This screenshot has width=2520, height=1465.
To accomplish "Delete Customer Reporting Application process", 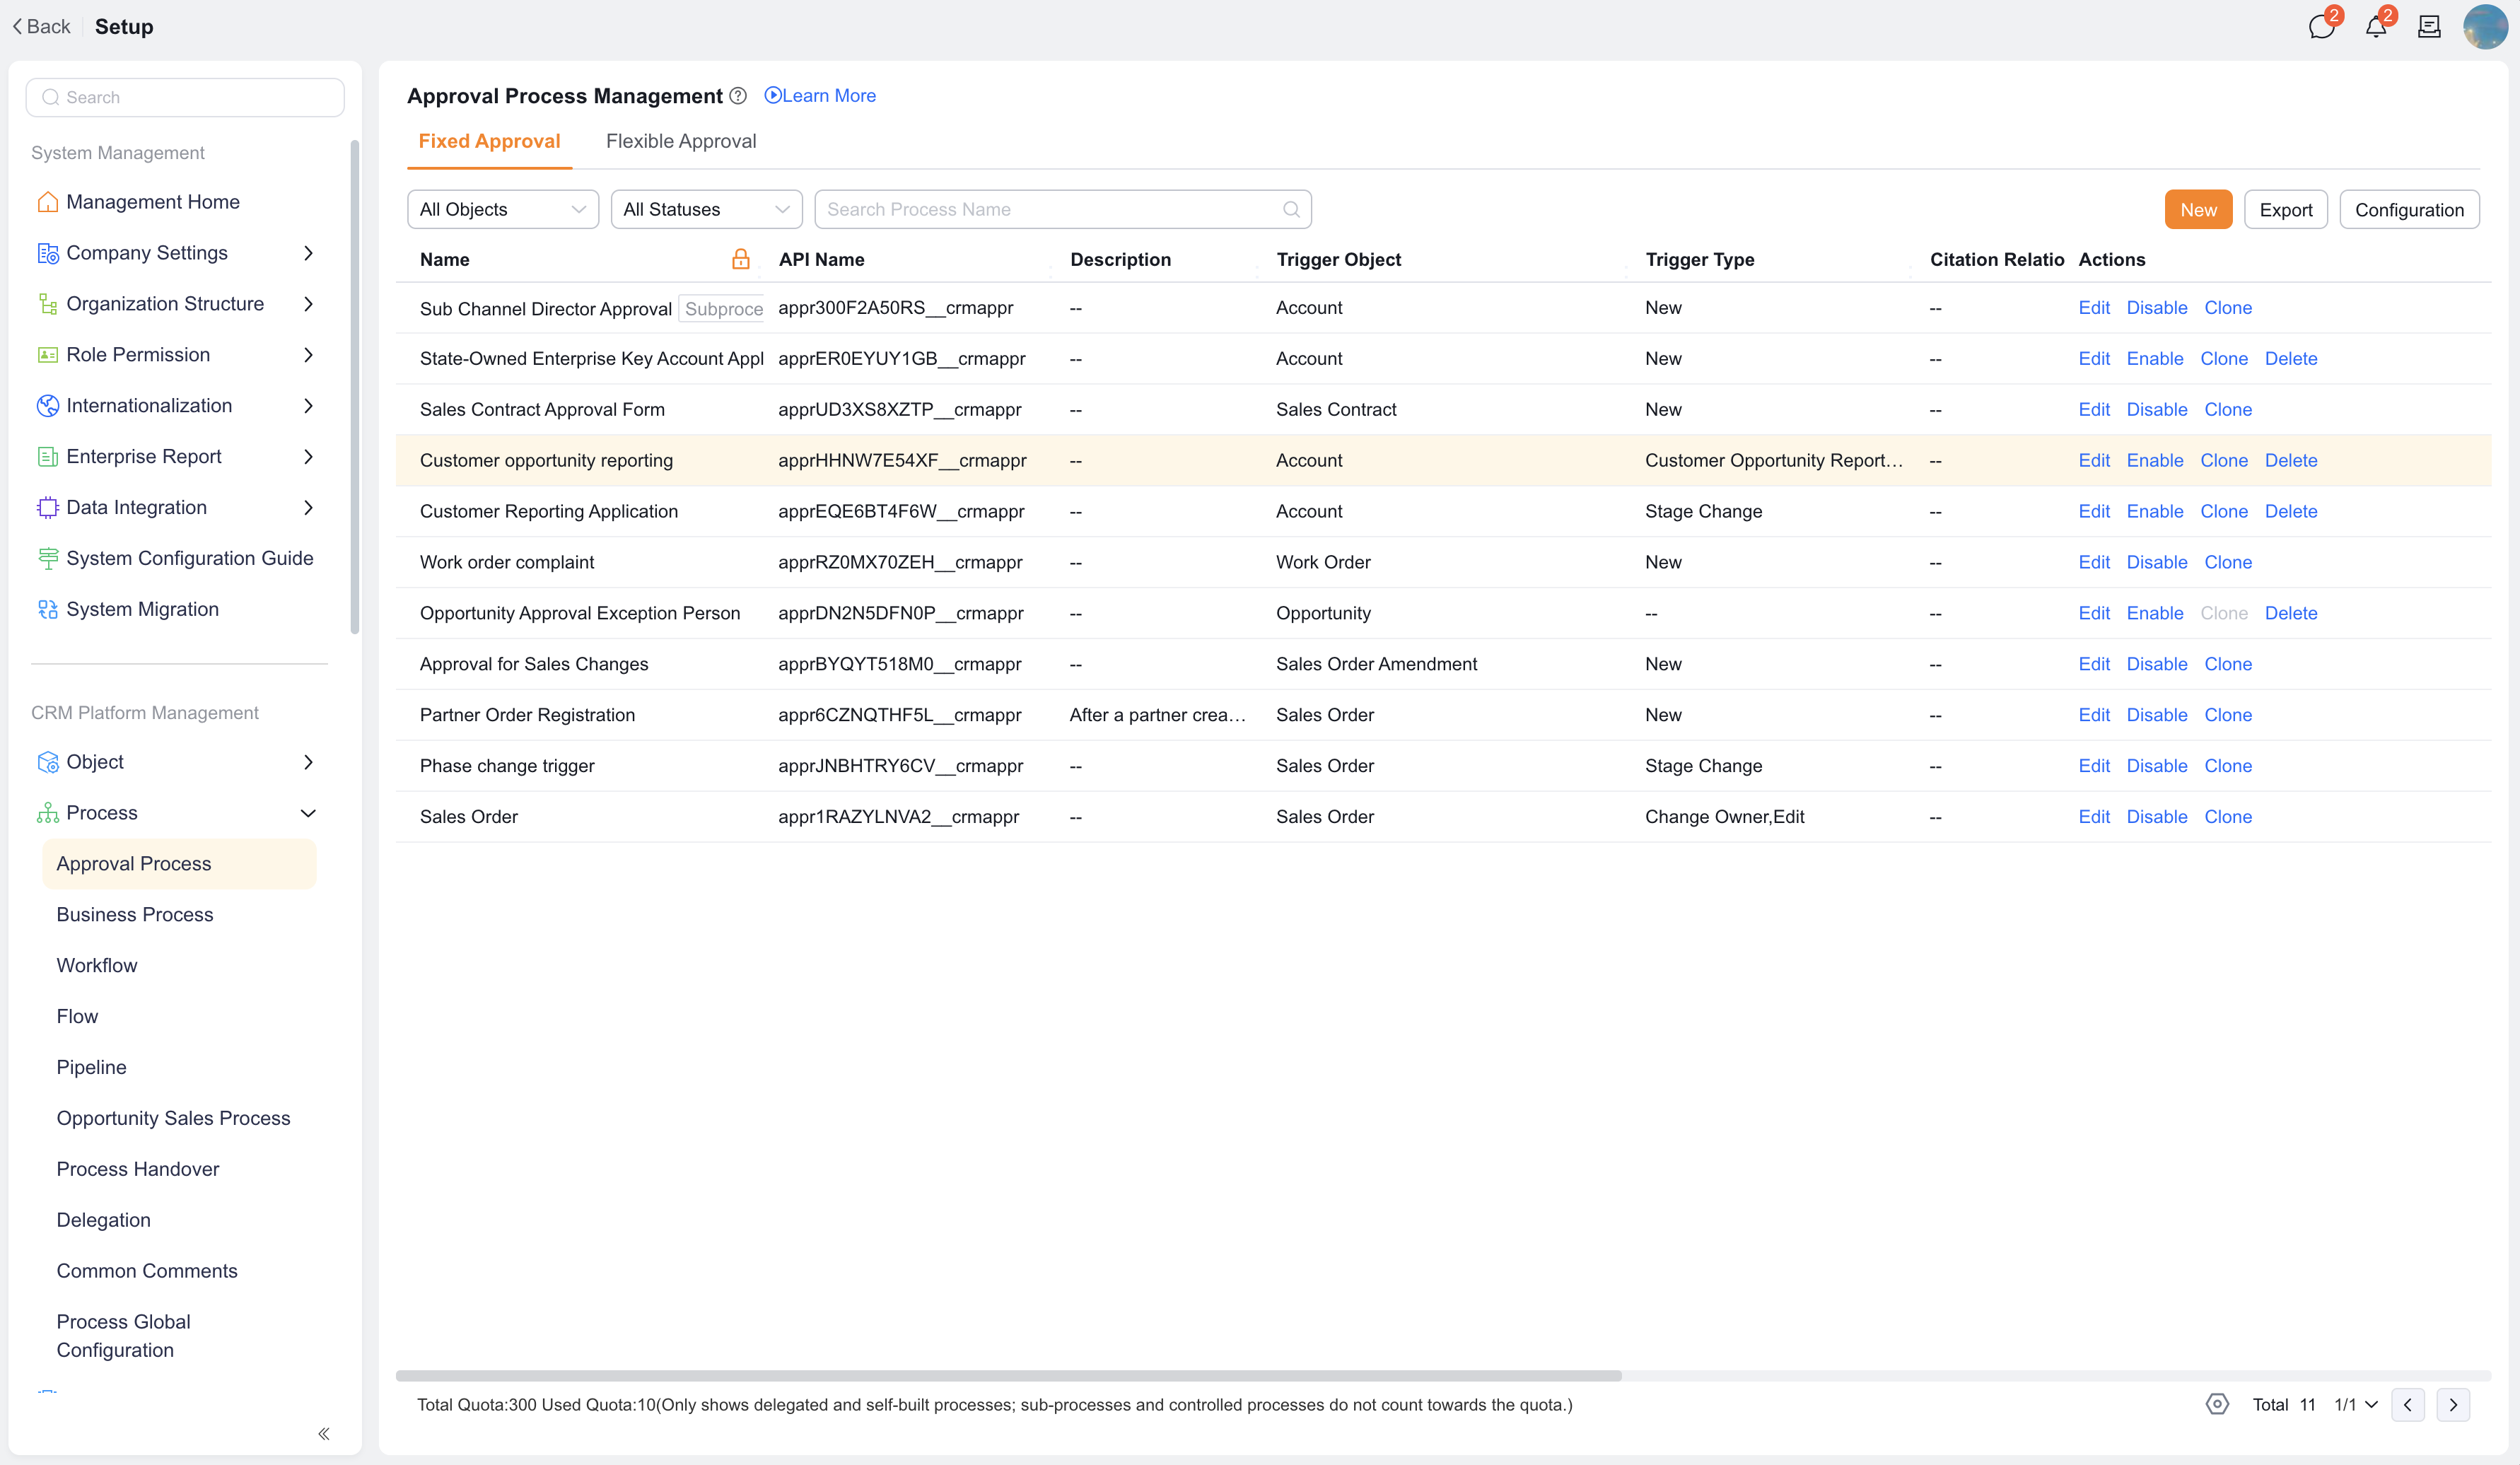I will point(2290,511).
